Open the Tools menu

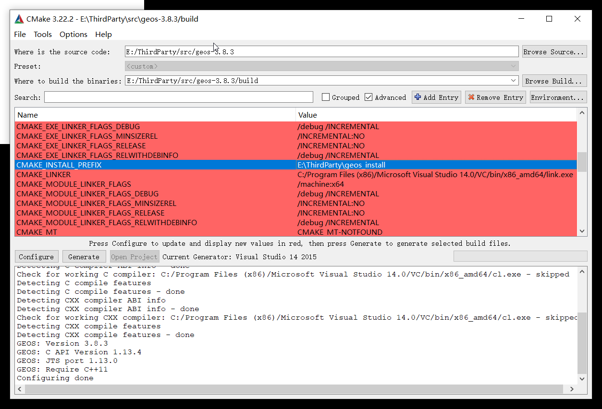coord(43,34)
